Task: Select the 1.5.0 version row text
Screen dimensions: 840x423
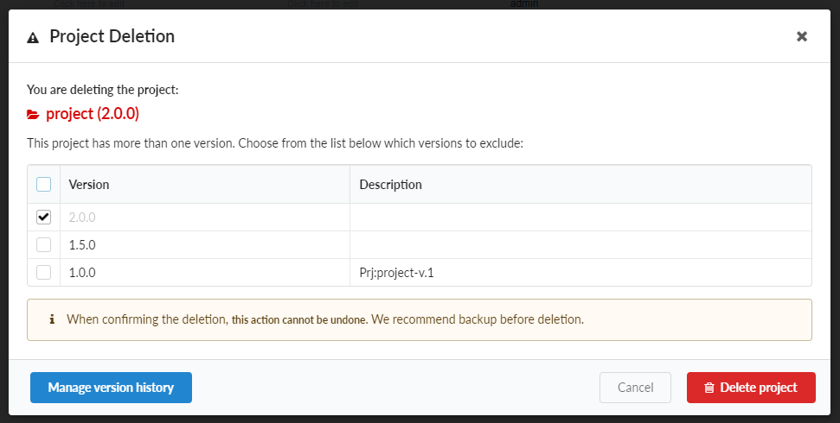Action: coord(82,245)
